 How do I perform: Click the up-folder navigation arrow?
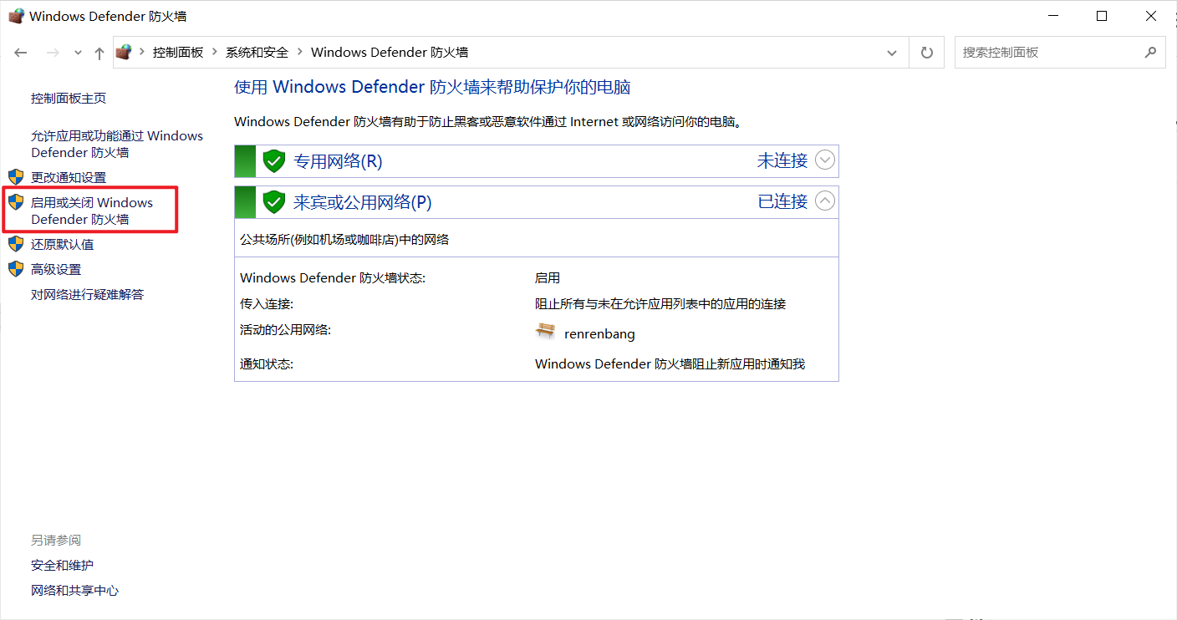point(99,52)
